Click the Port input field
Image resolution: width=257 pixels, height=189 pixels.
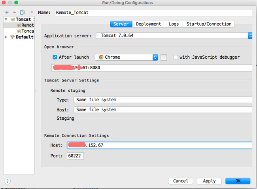[75, 156]
